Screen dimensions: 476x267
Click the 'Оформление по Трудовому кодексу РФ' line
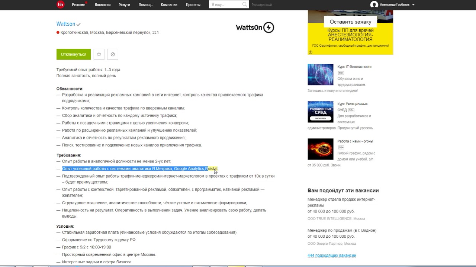coord(99,240)
